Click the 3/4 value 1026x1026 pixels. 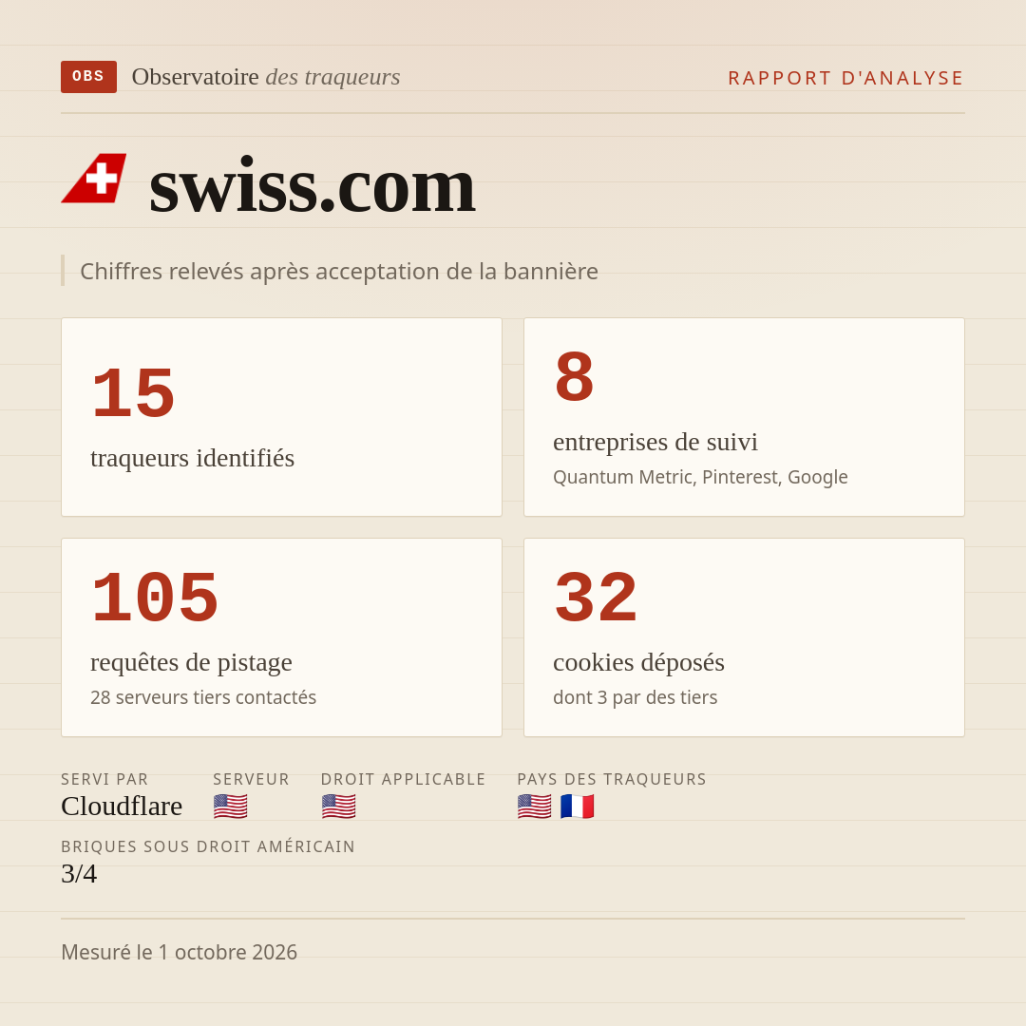tap(79, 874)
